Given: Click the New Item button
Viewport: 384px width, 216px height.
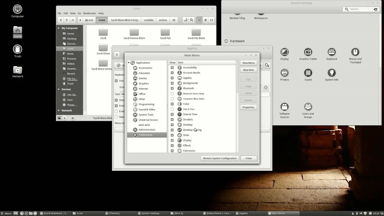Looking at the screenshot, I should click(248, 70).
